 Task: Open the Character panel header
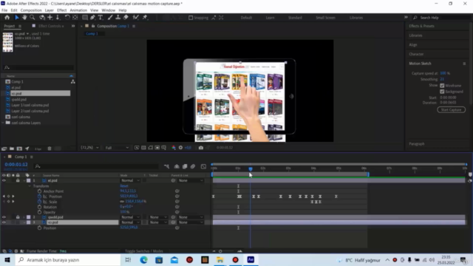coord(416,54)
